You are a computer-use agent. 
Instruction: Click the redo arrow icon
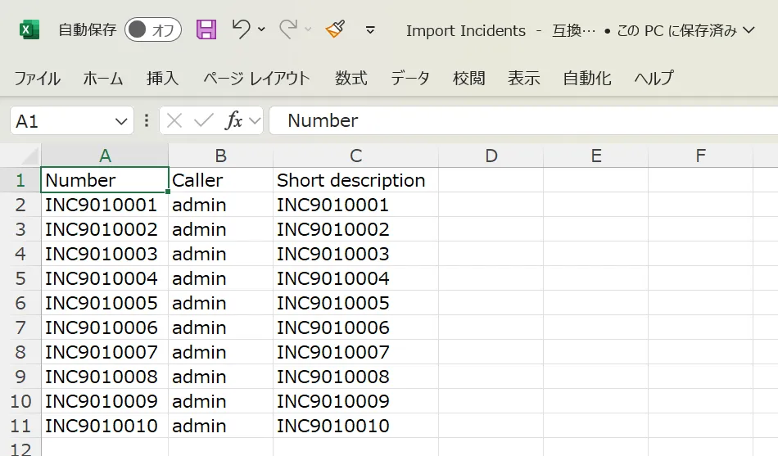(x=288, y=29)
